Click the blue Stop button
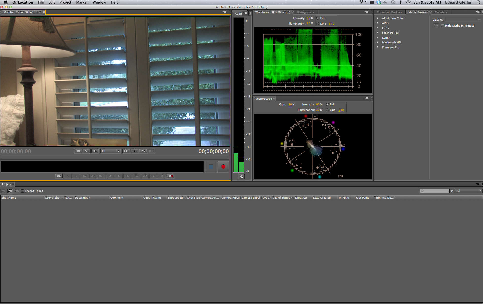 coord(211,167)
